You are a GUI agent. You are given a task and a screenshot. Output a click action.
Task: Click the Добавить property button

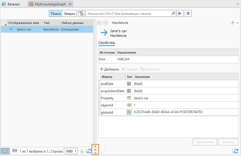pos(110,69)
